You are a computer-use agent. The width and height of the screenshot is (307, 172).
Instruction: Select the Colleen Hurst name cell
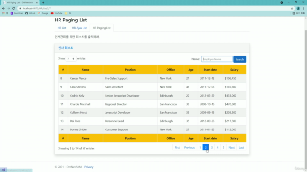coord(85,113)
